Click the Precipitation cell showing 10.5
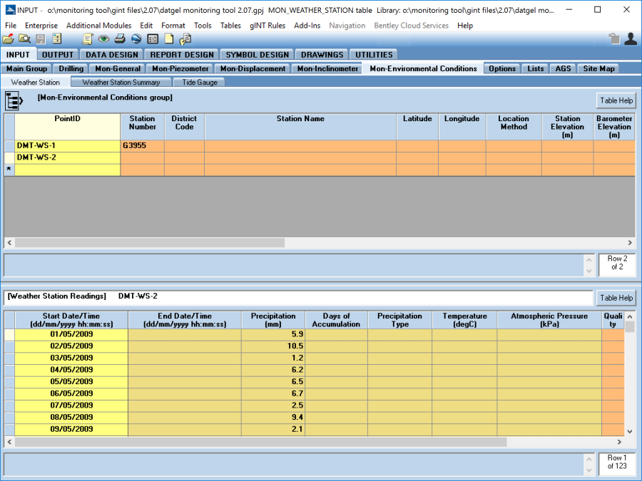This screenshot has width=642, height=481. pyautogui.click(x=273, y=346)
